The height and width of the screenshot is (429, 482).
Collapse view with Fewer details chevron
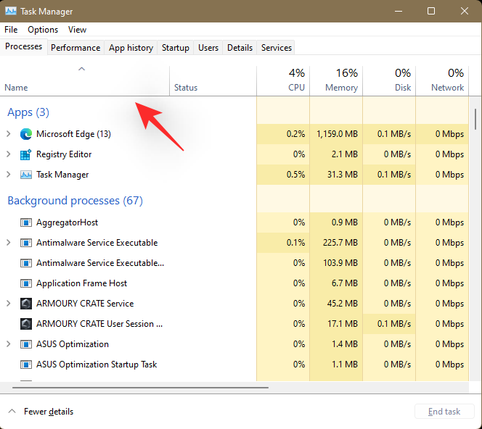(x=12, y=411)
